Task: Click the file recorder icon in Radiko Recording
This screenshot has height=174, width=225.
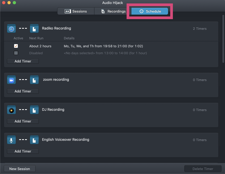Action: tap(34, 28)
